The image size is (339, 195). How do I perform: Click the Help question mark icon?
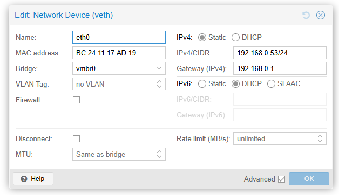pos(24,179)
